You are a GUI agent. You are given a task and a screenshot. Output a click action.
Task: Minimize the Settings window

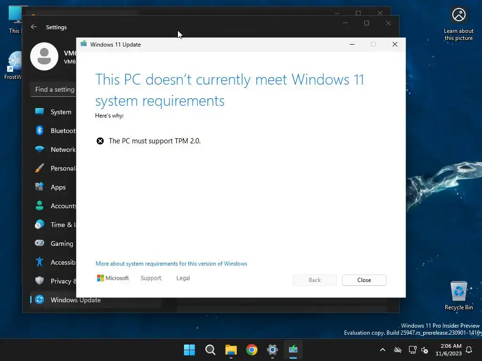[345, 23]
